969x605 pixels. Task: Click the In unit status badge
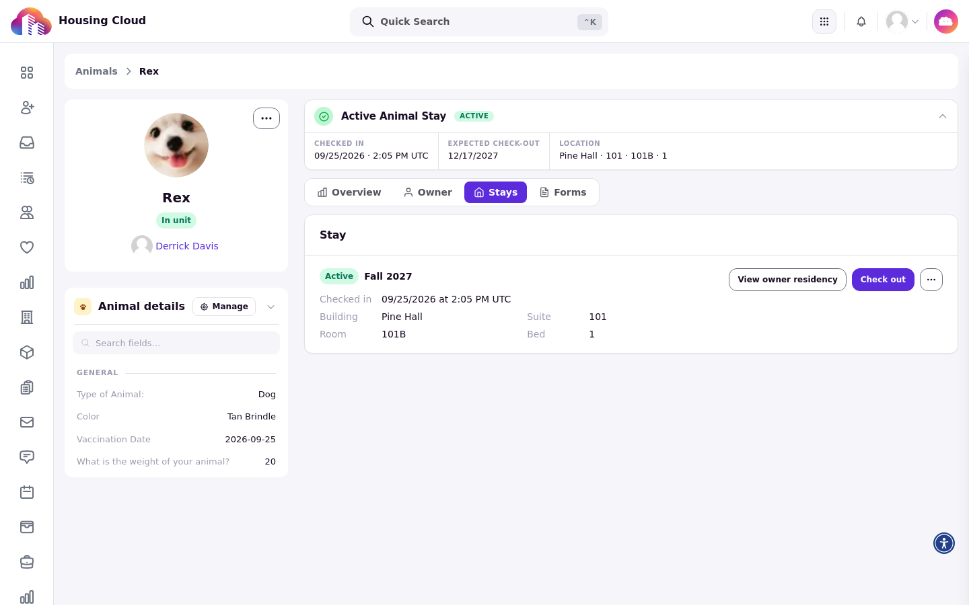click(176, 220)
